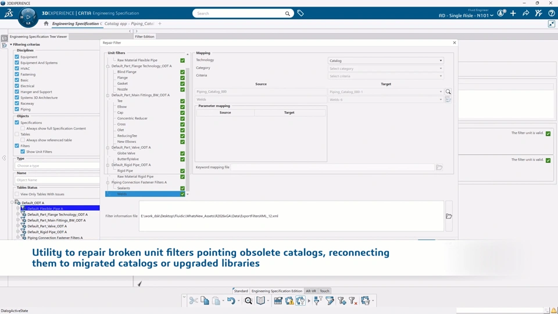The width and height of the screenshot is (558, 314).
Task: Click the edit filter pencil funnel tool
Action: pos(330,301)
